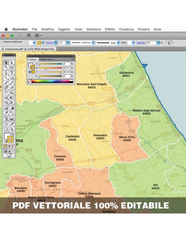The width and height of the screenshot is (186, 241).
Task: Open the opacity value dropdown arrow
Action: [x=158, y=43]
